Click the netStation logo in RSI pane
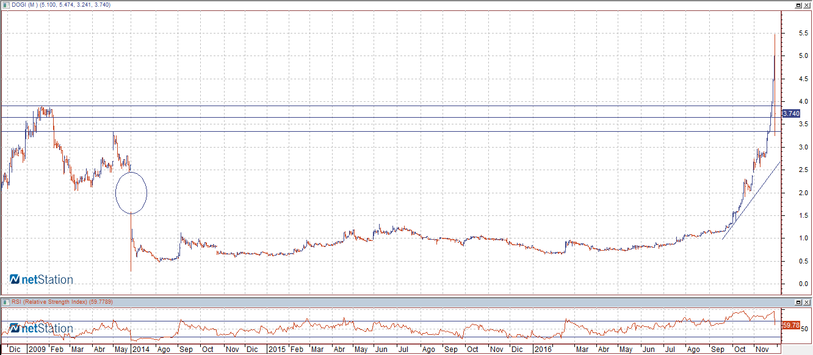813x355 pixels. coord(42,329)
